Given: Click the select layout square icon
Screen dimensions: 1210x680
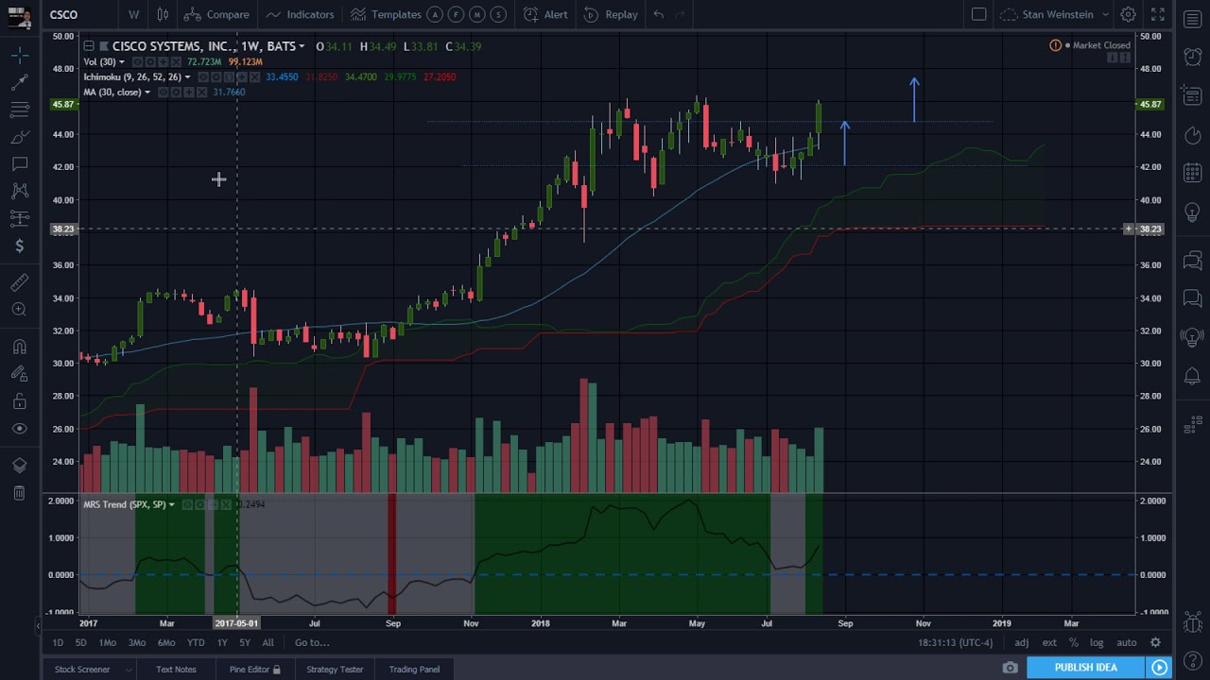Looking at the screenshot, I should pyautogui.click(x=979, y=14).
